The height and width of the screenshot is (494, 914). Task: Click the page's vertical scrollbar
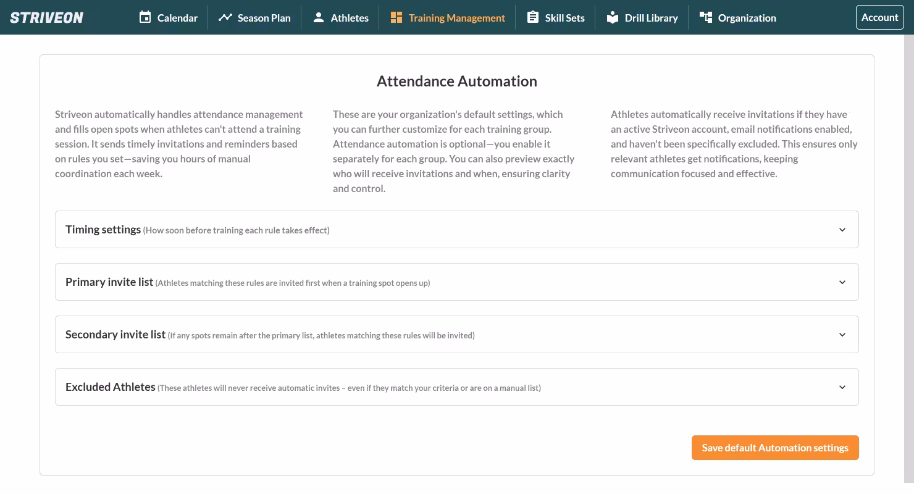click(x=908, y=247)
